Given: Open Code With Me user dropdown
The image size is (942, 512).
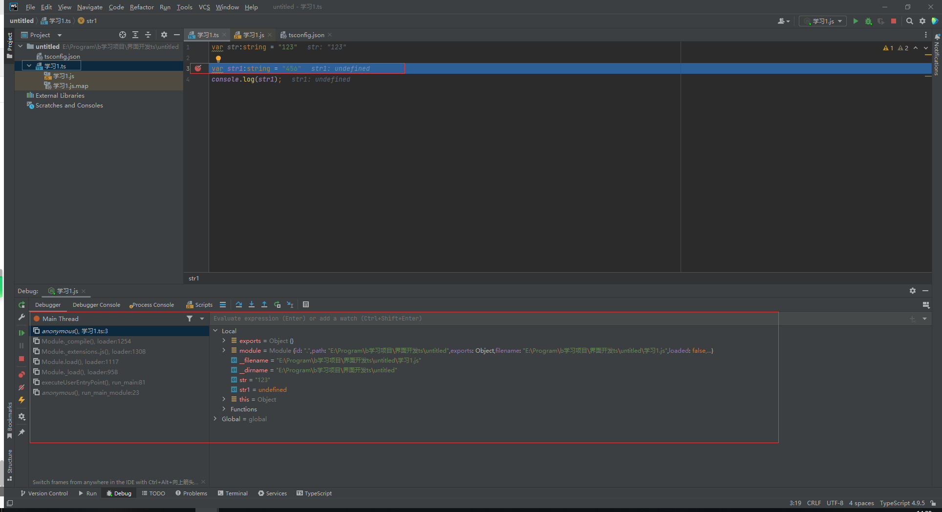Looking at the screenshot, I should point(783,21).
